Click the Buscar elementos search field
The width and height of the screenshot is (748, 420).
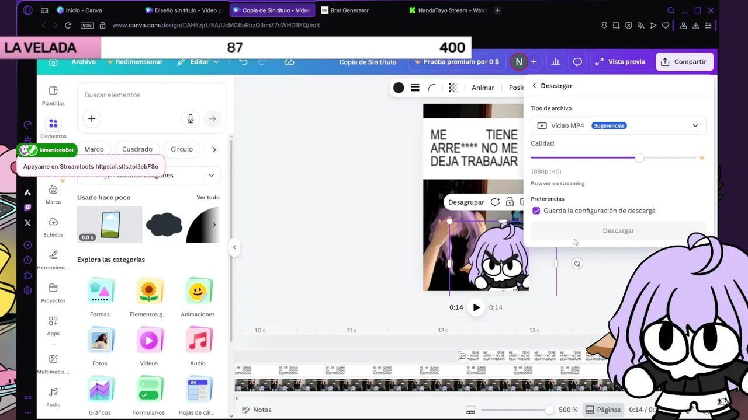tap(152, 95)
